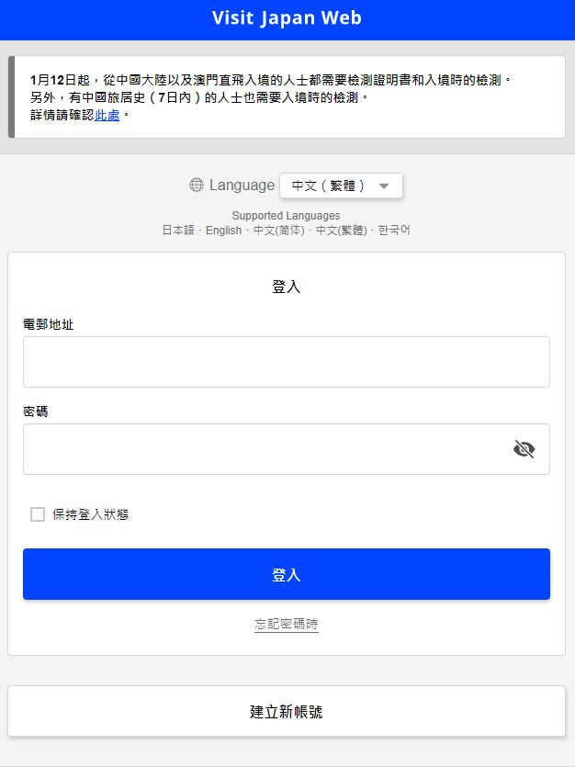
Task: Click the globe icon beside Language
Action: (196, 186)
